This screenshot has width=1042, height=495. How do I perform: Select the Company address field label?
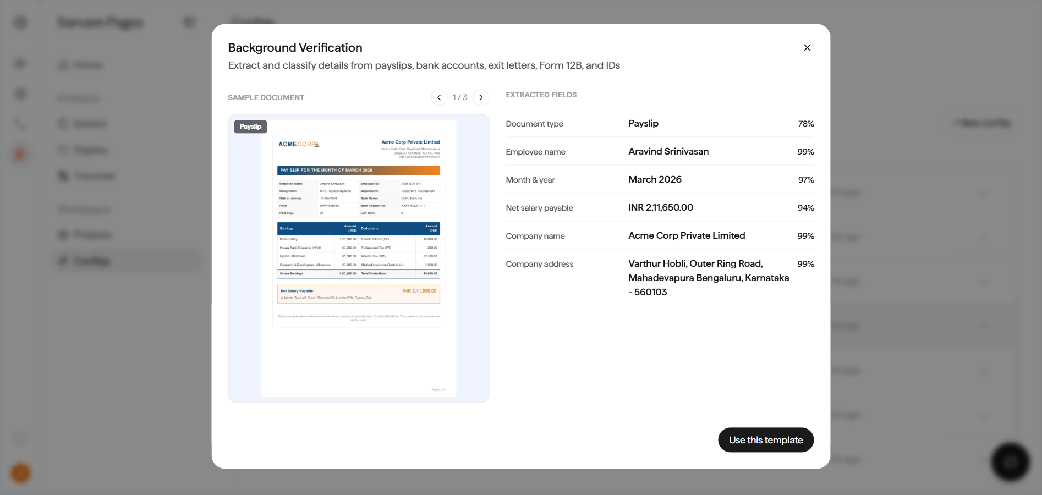539,264
